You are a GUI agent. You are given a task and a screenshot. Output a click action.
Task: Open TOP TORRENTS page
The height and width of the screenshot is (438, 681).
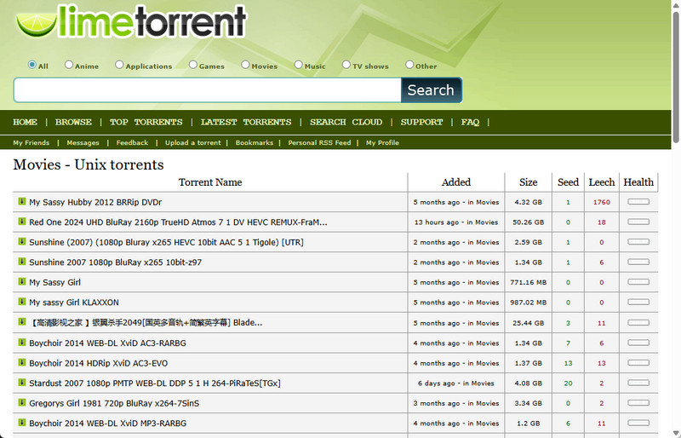[146, 122]
